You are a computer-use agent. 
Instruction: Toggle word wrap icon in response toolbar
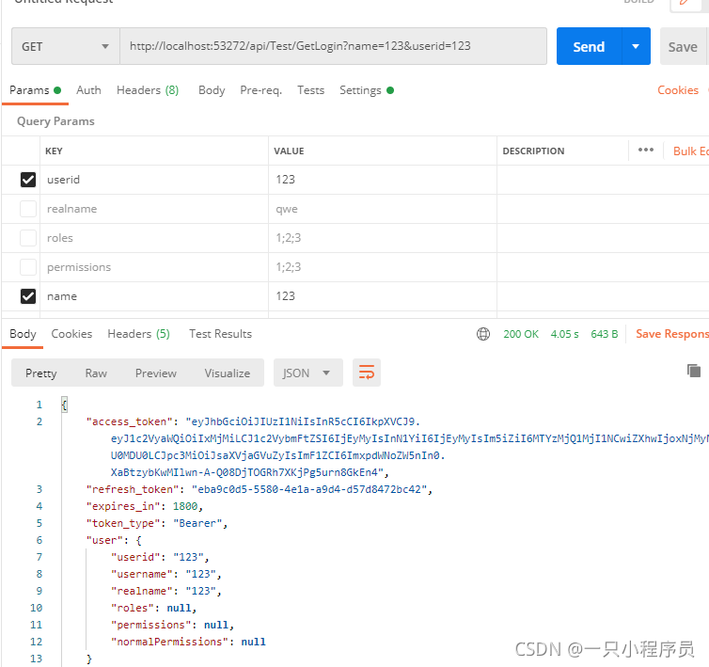[x=367, y=373]
